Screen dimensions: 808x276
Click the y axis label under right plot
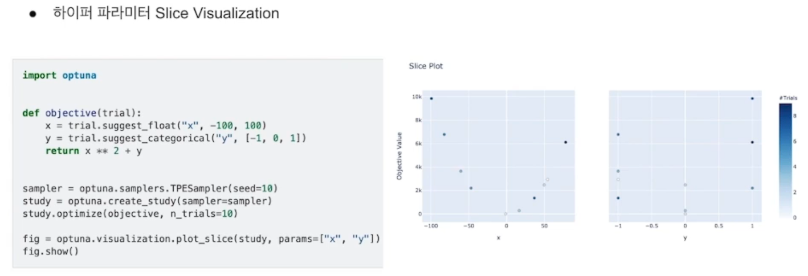pos(685,238)
